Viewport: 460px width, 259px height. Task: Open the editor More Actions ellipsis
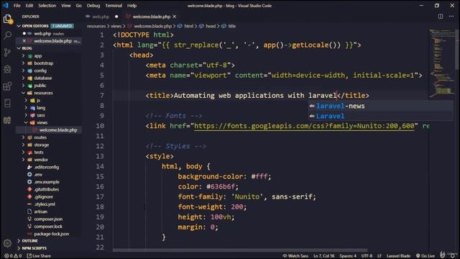(x=451, y=17)
